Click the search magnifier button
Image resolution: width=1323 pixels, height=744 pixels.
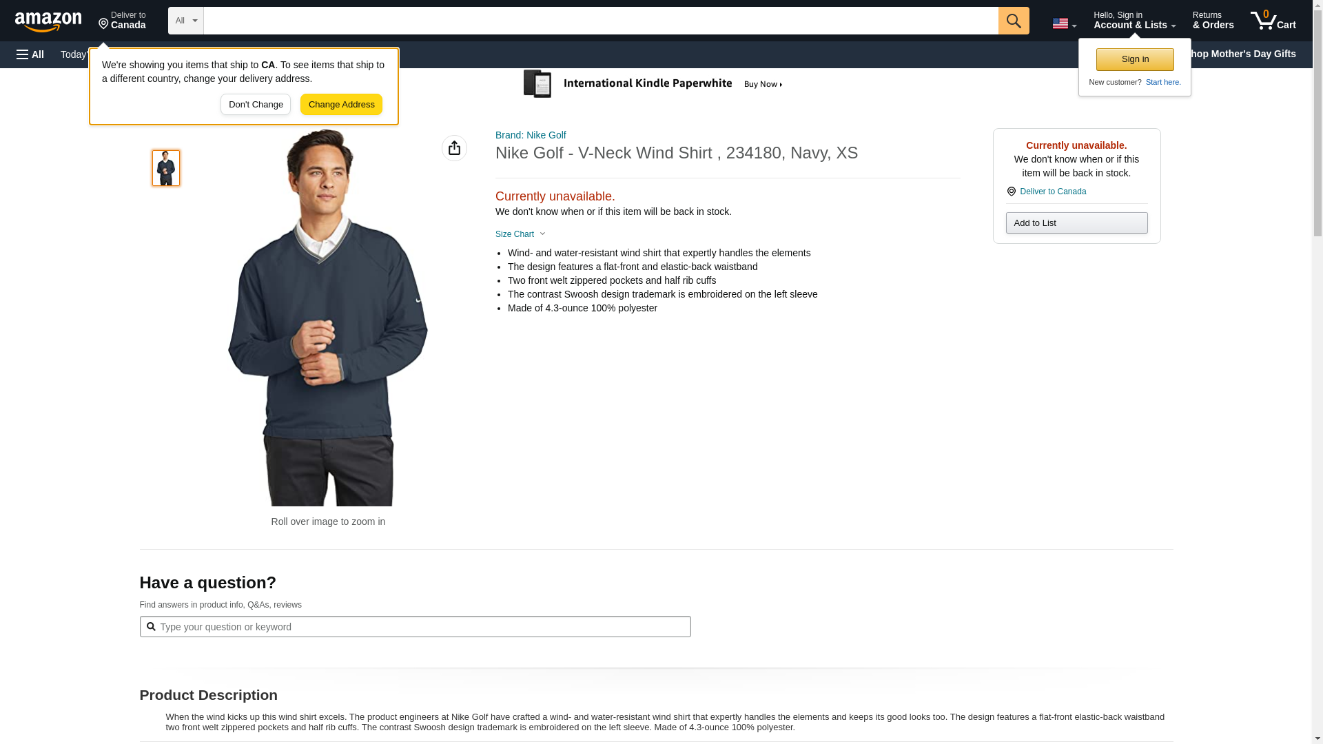coord(1013,21)
